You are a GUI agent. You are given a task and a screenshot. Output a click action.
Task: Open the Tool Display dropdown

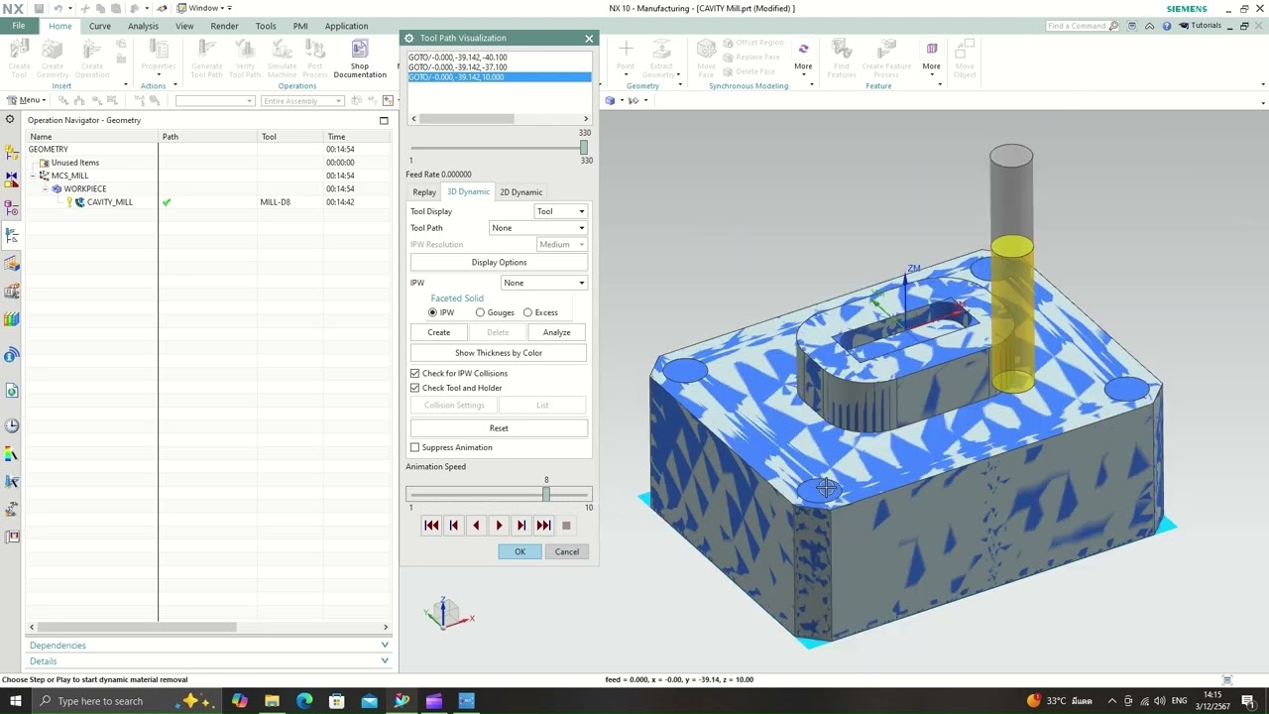[x=560, y=211]
